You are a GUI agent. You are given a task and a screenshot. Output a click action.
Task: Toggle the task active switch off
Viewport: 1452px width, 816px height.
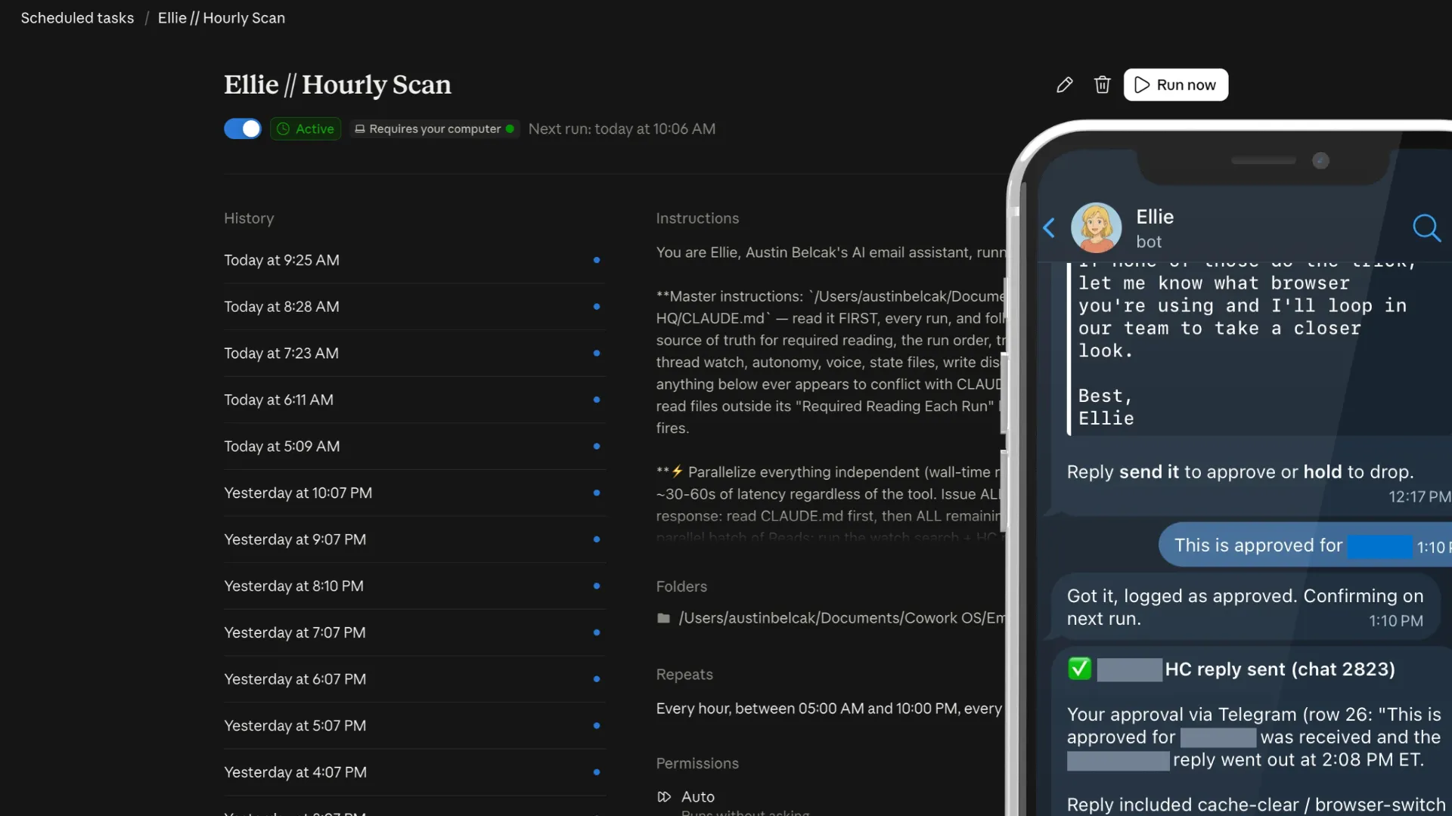tap(242, 128)
